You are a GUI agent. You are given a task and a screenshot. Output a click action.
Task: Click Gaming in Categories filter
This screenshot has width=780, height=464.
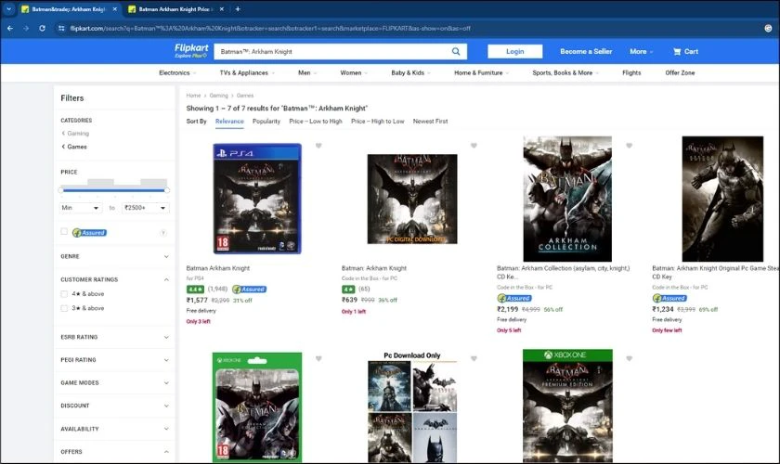pyautogui.click(x=78, y=134)
